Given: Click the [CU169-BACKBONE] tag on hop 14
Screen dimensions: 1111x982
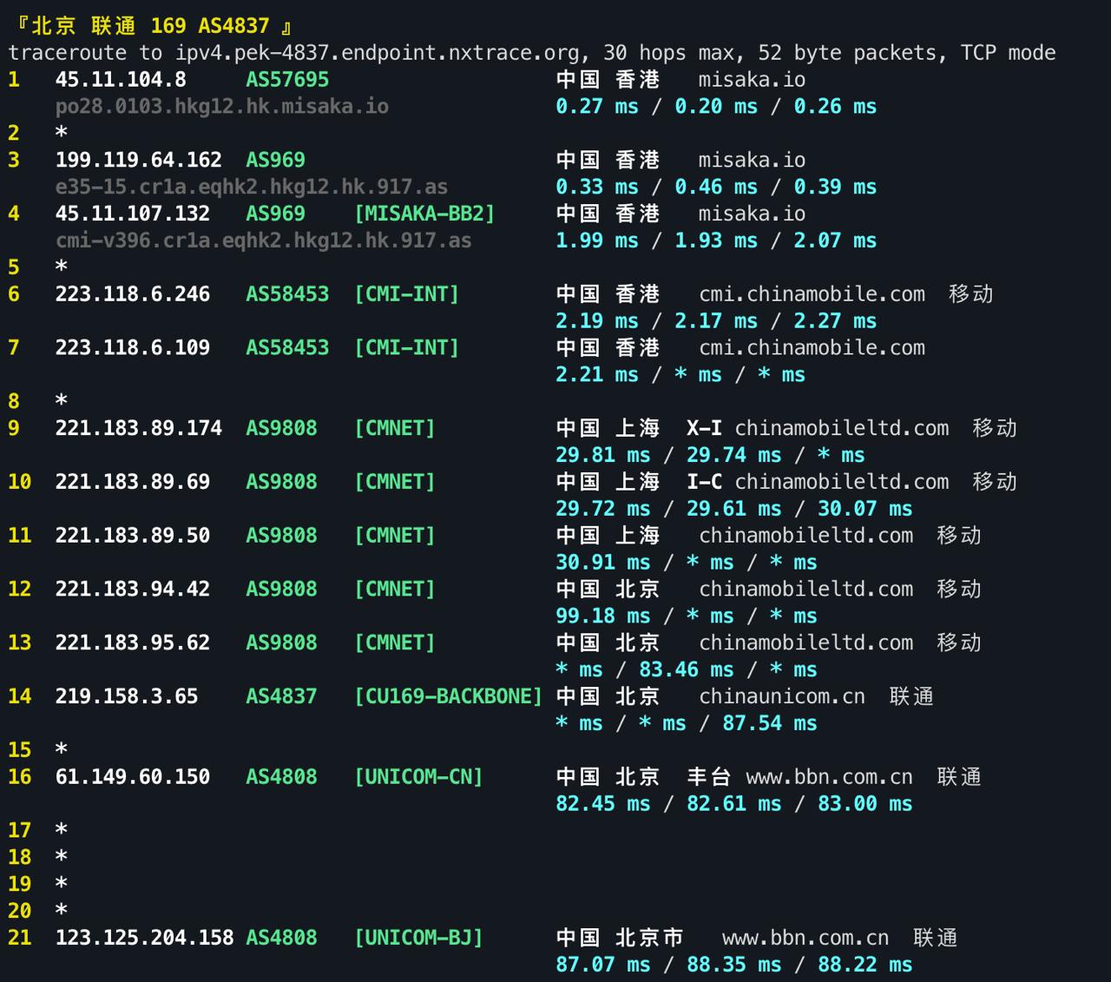Looking at the screenshot, I should 450,695.
